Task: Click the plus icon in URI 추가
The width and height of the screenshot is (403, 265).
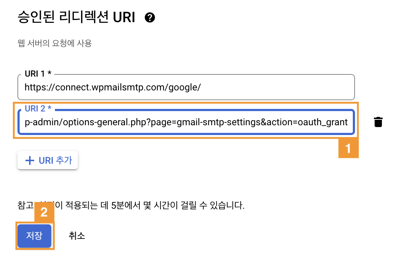Action: pyautogui.click(x=29, y=160)
